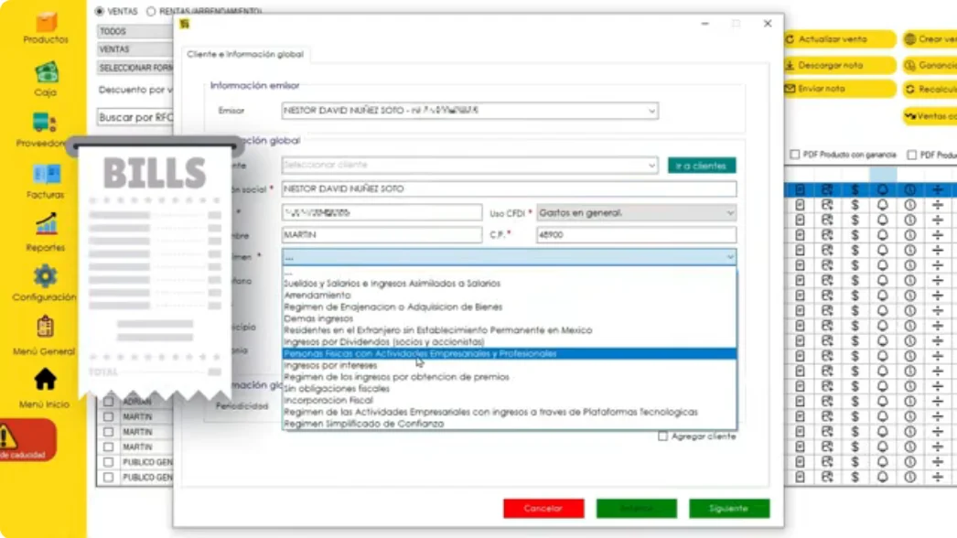
Task: Click clock icon in highlighted table row
Action: 910,190
